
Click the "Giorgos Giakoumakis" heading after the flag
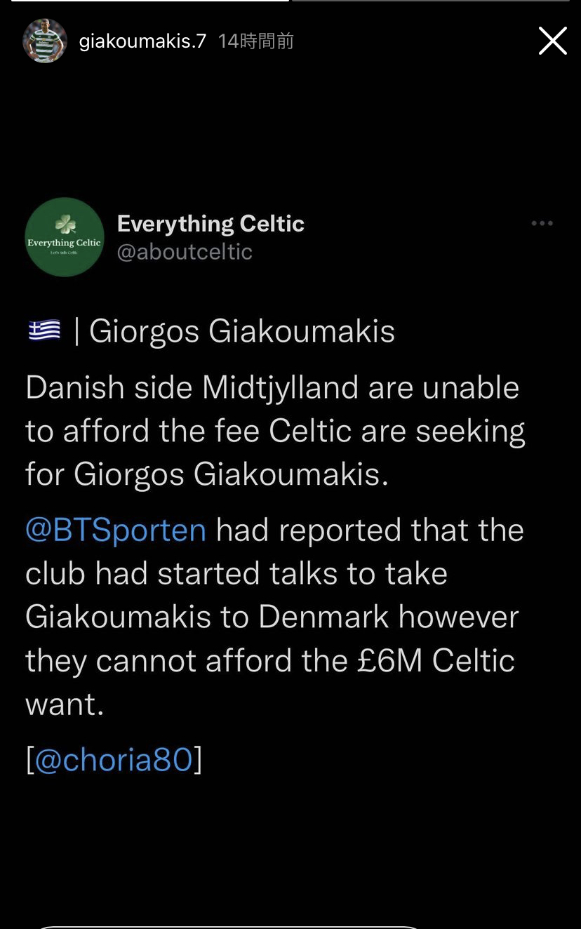(x=242, y=331)
